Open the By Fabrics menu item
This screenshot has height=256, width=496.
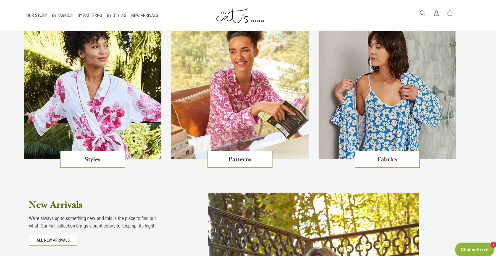click(62, 15)
